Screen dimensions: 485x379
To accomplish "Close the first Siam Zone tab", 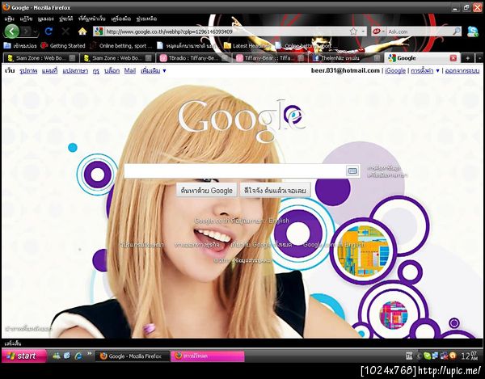I will 72,58.
